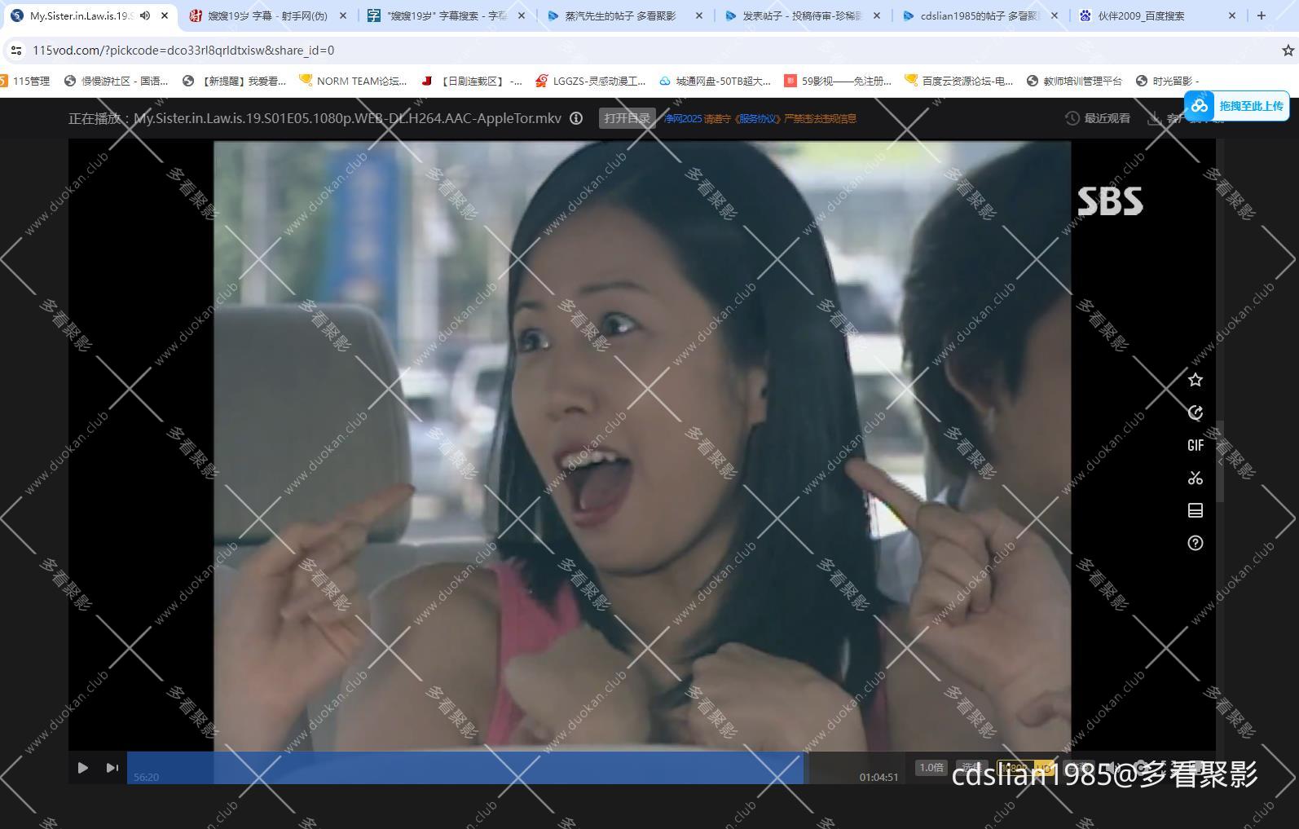Click the GIF capture icon
This screenshot has width=1299, height=829.
point(1195,445)
